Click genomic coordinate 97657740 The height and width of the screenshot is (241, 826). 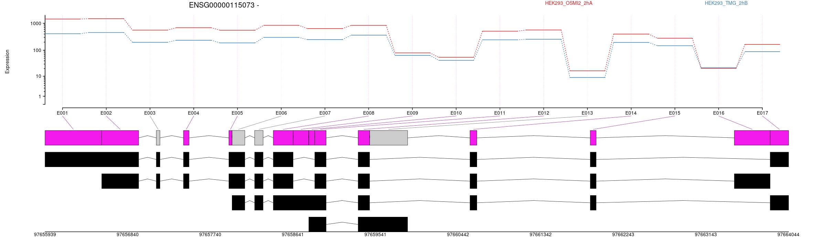(210, 235)
